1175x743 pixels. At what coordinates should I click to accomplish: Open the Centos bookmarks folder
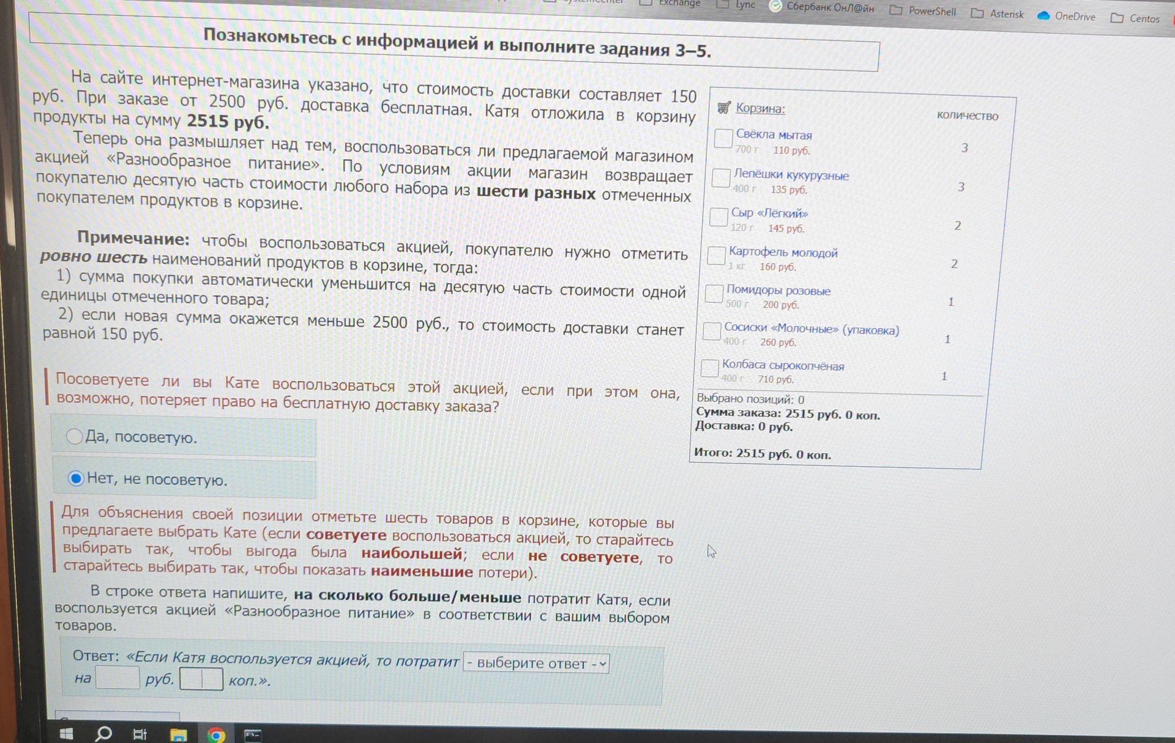pyautogui.click(x=1135, y=18)
